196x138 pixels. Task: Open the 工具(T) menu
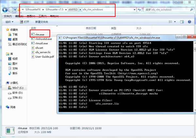42,16
